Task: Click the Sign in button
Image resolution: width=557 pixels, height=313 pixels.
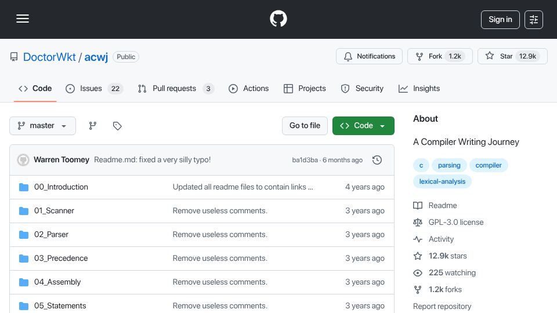Action: (x=500, y=20)
